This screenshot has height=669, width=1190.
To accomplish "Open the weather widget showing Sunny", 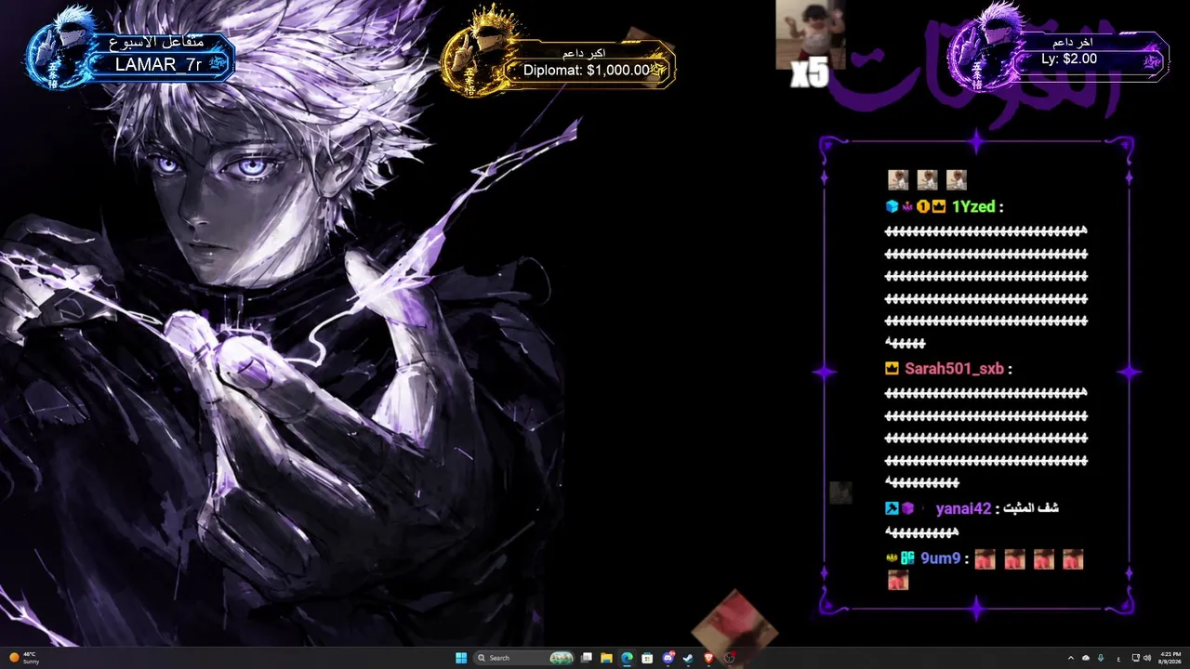I will [24, 658].
